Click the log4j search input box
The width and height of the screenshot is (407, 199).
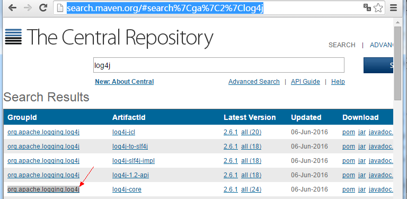(x=219, y=65)
